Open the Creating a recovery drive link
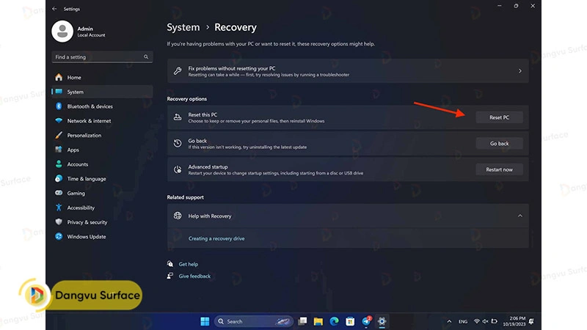The height and width of the screenshot is (330, 587). tap(216, 239)
